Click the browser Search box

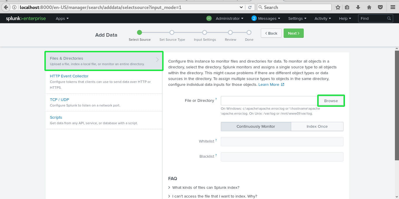pyautogui.click(x=294, y=7)
